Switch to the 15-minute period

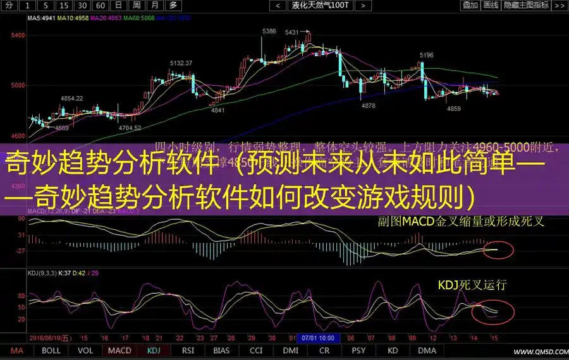64,5
